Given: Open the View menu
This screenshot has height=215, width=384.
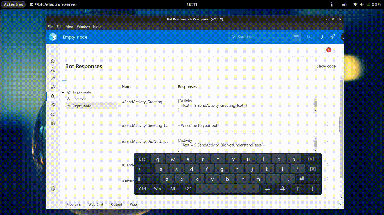Looking at the screenshot, I should [70, 26].
